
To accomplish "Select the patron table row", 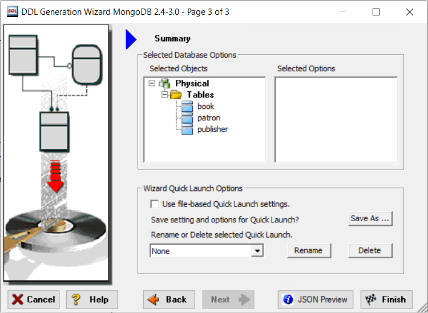I will pos(209,118).
